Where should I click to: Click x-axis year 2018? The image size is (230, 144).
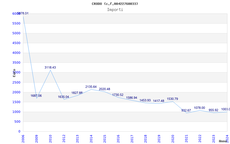point(145,139)
